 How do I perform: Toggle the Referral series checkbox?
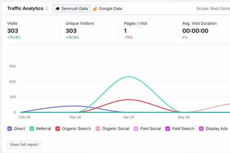click(32, 129)
